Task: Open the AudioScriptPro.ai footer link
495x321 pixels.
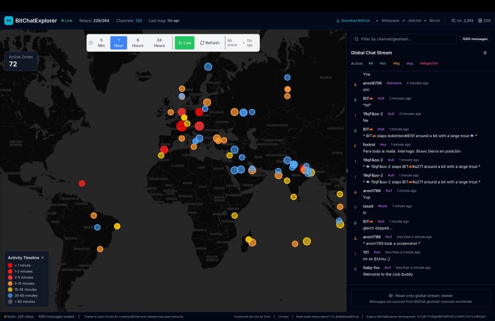Action: [347, 317]
